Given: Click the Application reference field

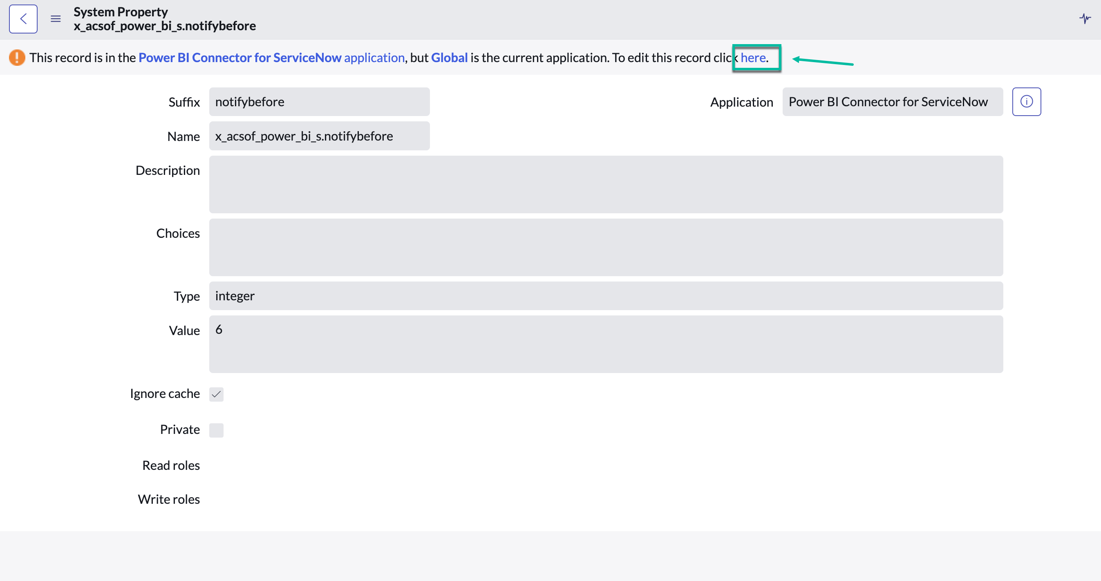Looking at the screenshot, I should coord(893,102).
